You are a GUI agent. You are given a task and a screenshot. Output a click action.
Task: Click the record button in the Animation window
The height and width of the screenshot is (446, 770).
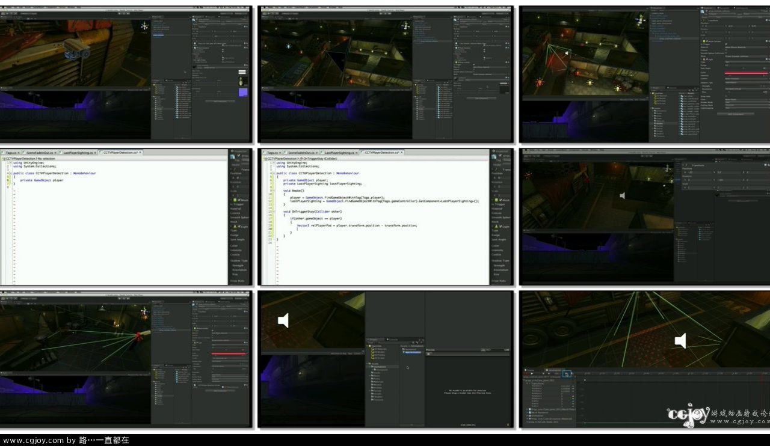(x=526, y=374)
